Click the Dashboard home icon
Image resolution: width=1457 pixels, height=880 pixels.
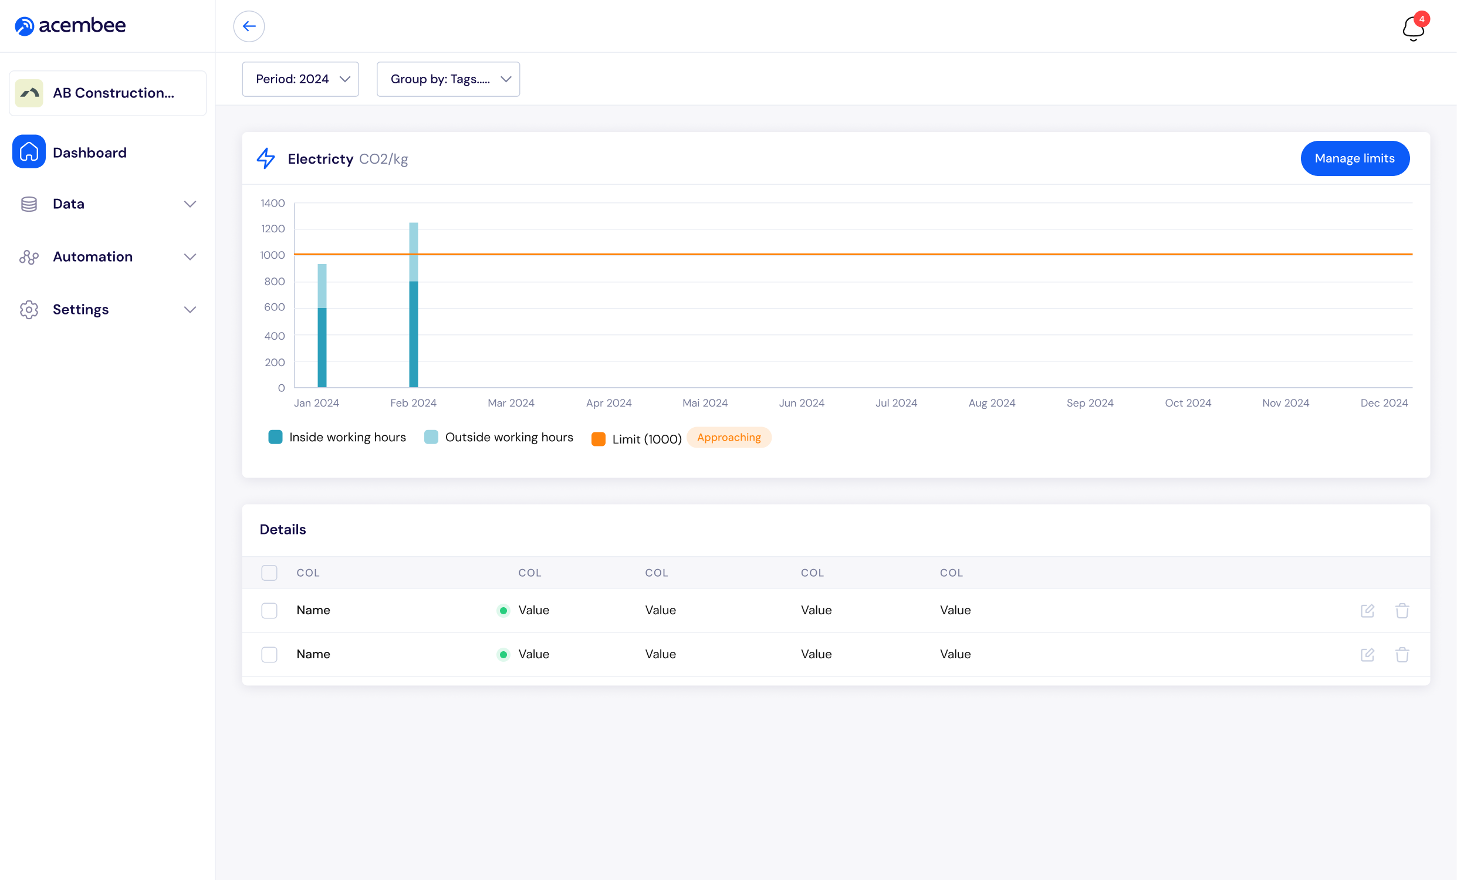coord(28,152)
